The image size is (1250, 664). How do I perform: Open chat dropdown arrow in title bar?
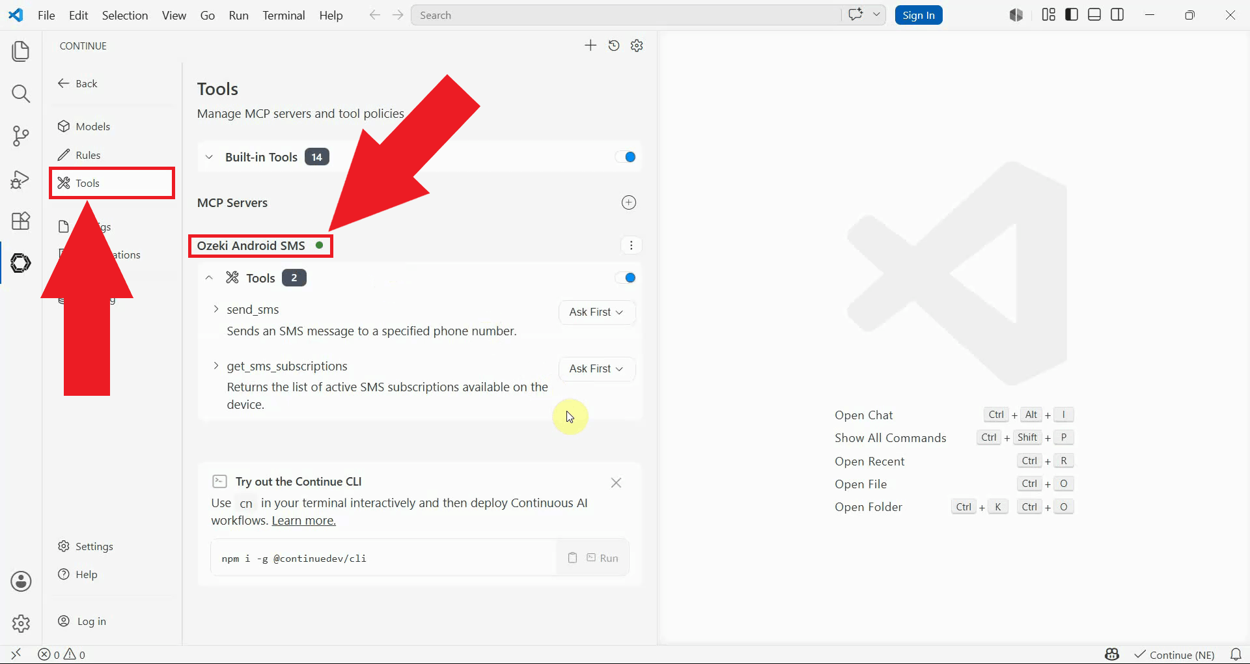pyautogui.click(x=876, y=15)
